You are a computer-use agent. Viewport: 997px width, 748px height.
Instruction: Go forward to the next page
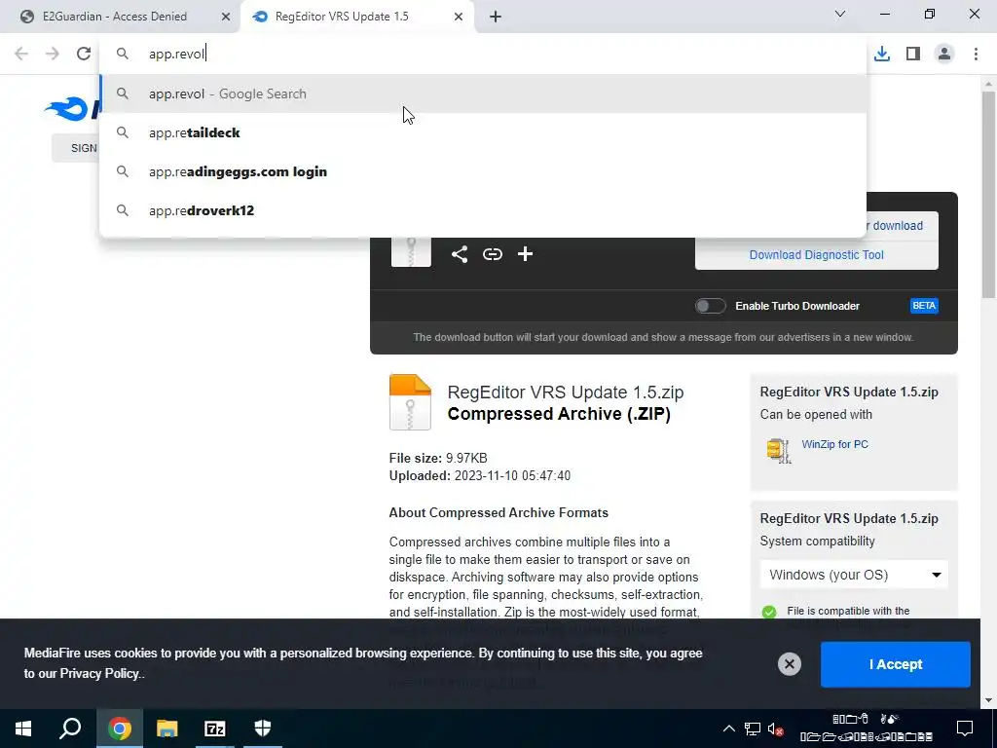pos(53,54)
